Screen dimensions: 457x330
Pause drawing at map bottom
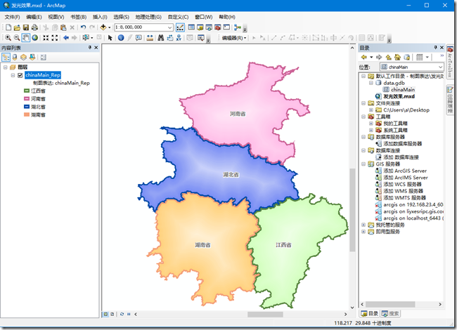[x=129, y=315]
